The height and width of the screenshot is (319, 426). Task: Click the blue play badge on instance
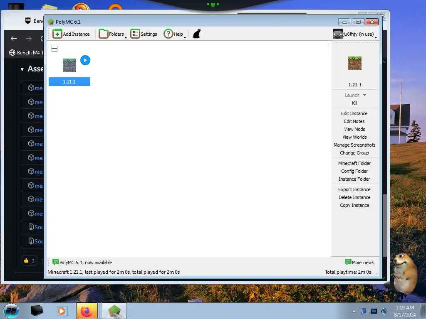85,60
